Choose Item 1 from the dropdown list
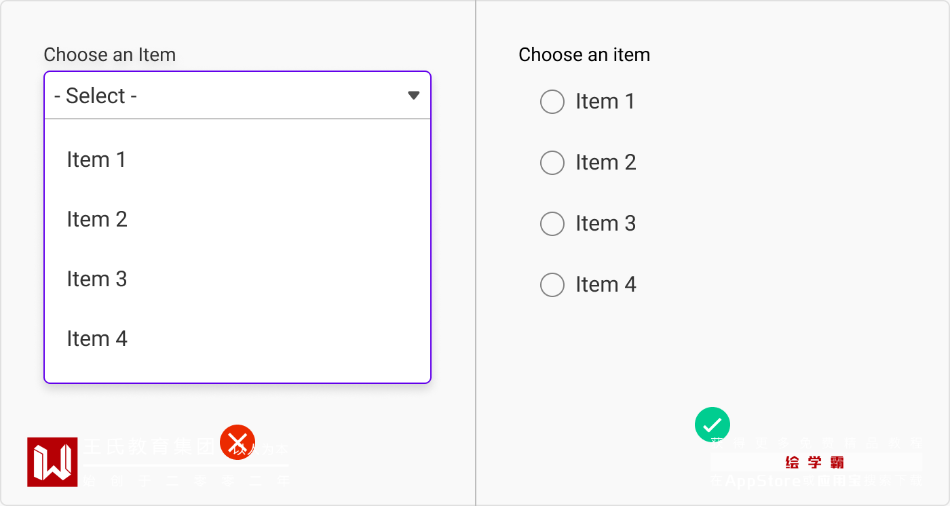 point(96,160)
